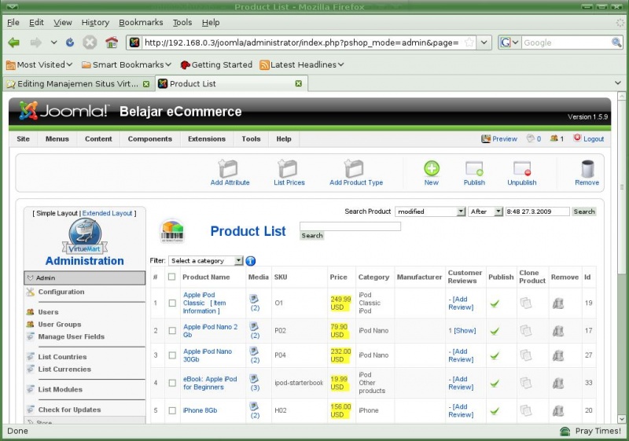
Task: Click the publish checkmark for Apple iPod Classic
Action: pyautogui.click(x=495, y=303)
